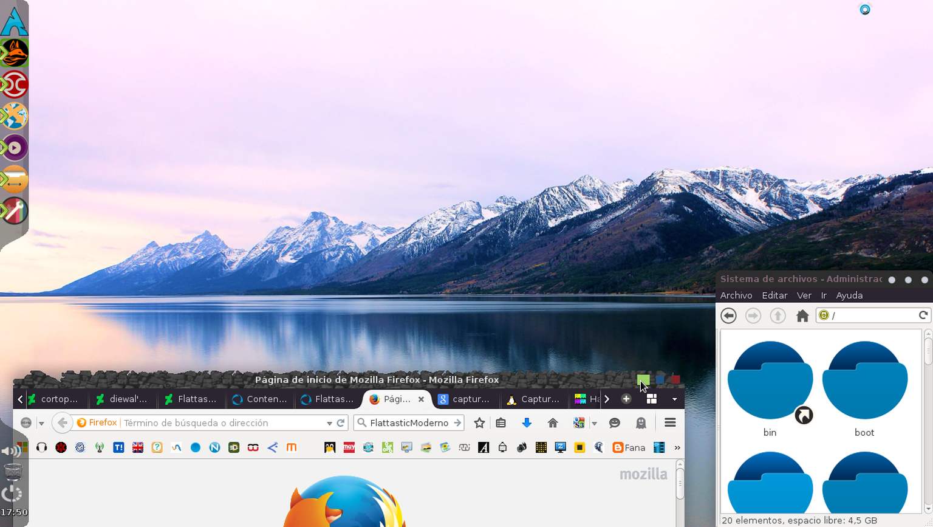The height and width of the screenshot is (527, 933).
Task: Open the blue 'T!' bookmark
Action: coord(118,447)
